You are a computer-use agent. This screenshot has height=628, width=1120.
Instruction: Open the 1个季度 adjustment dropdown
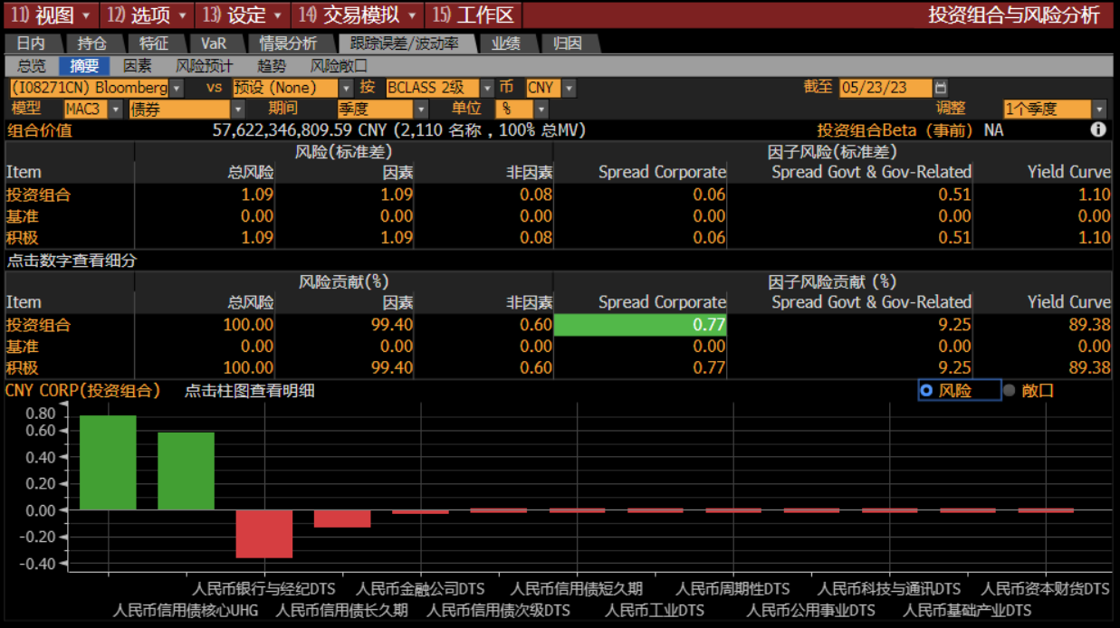click(x=1099, y=109)
